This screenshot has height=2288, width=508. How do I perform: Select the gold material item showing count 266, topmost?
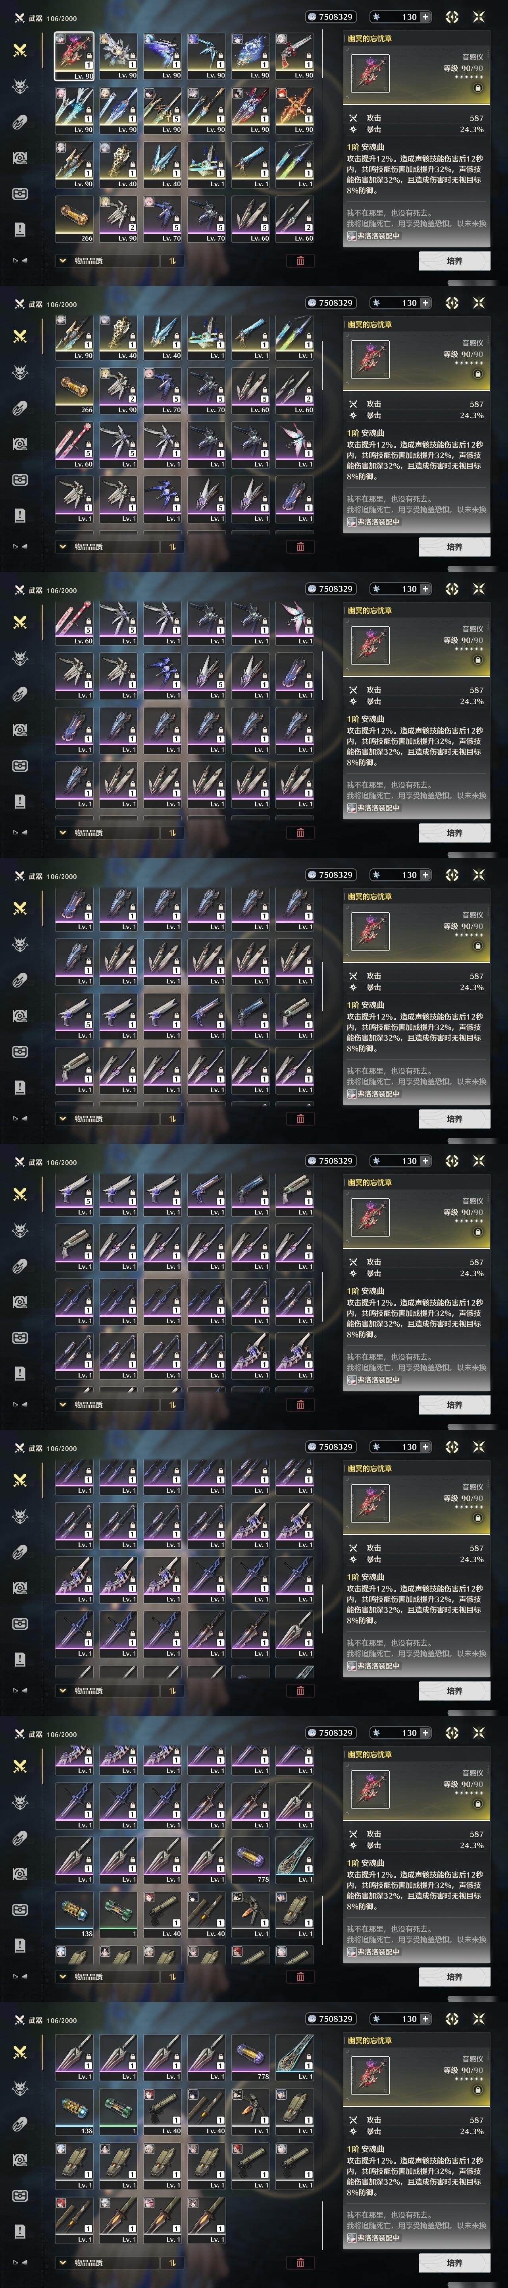coord(75,218)
